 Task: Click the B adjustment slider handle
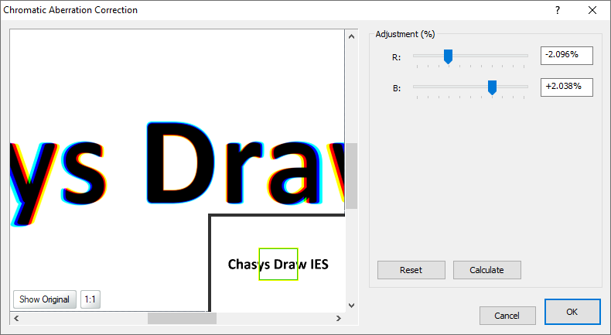pyautogui.click(x=492, y=88)
